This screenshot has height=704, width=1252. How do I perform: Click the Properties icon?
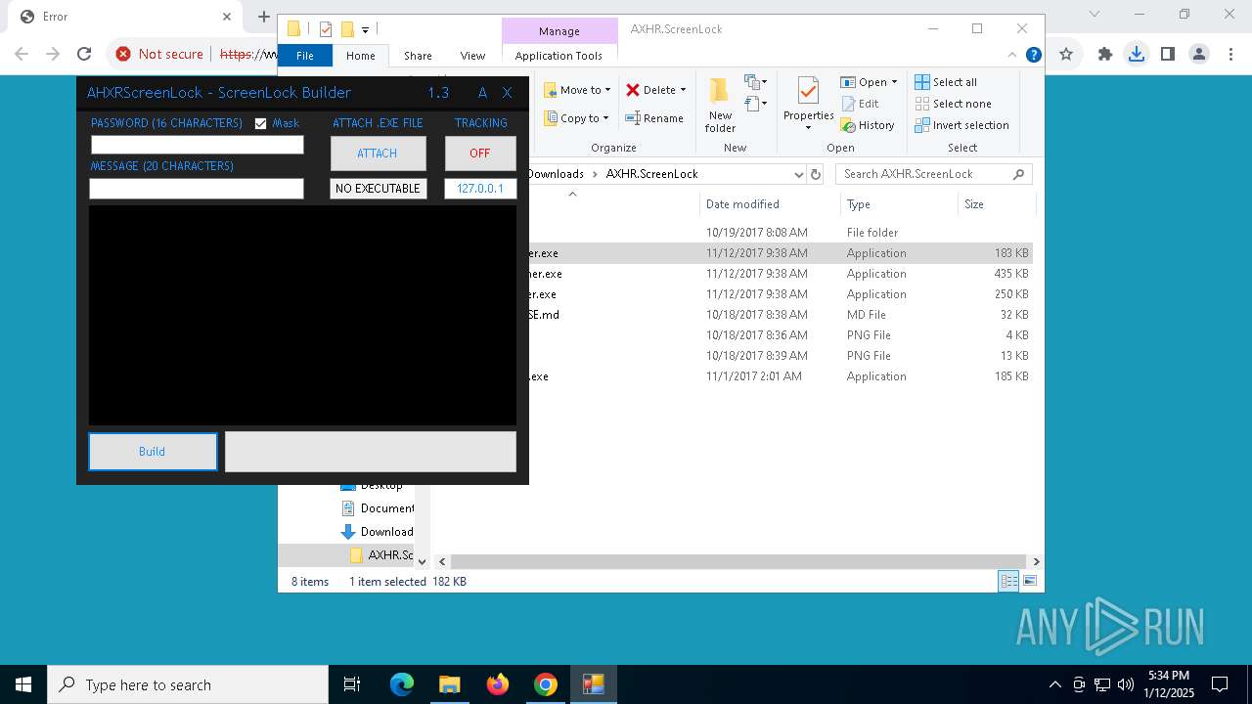tap(808, 92)
